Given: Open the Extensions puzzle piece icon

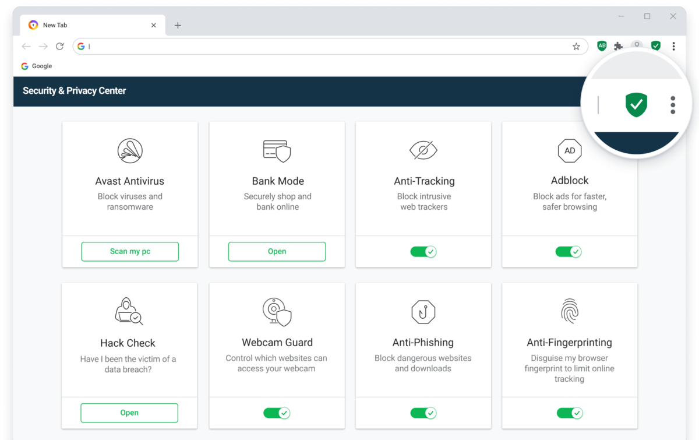Looking at the screenshot, I should 619,46.
